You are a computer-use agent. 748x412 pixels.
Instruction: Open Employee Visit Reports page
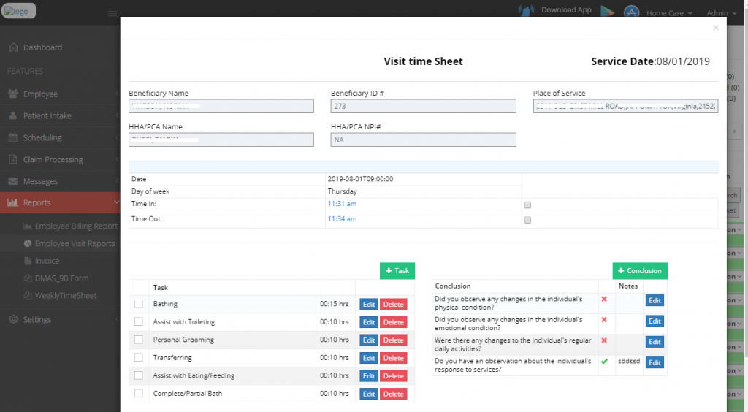tap(75, 243)
